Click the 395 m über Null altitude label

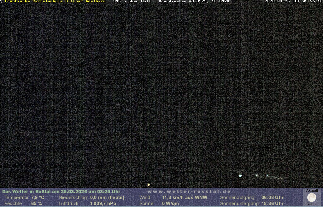pyautogui.click(x=132, y=1)
